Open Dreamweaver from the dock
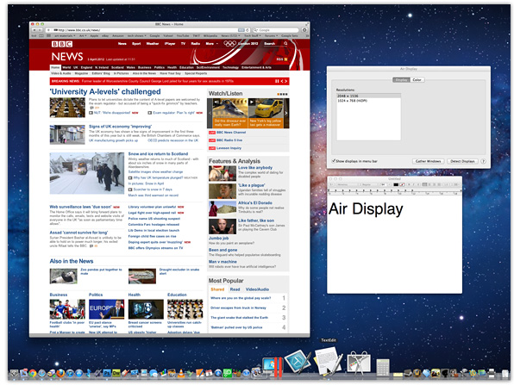Viewport: 514px width, 385px height. 116,373
